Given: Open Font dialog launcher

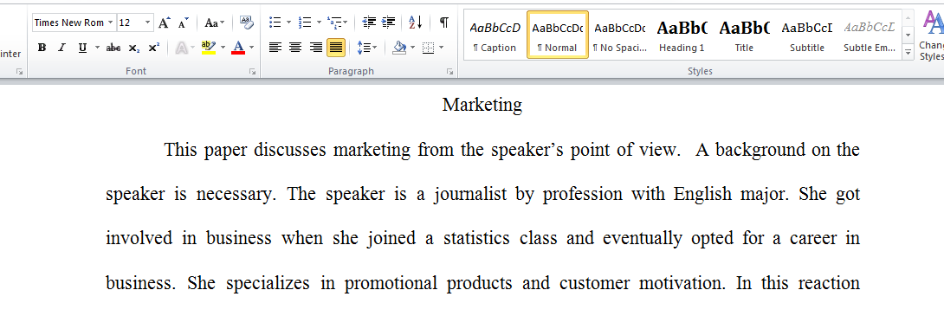Looking at the screenshot, I should [x=253, y=72].
